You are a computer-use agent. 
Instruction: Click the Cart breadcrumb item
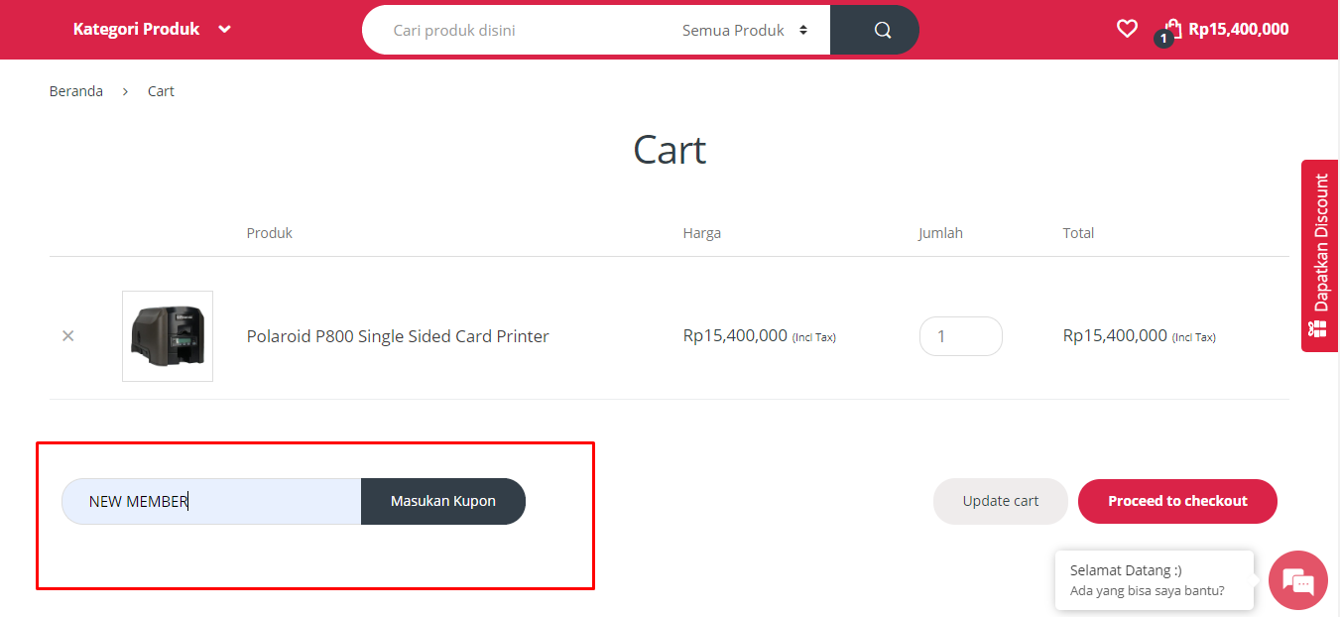click(x=161, y=91)
